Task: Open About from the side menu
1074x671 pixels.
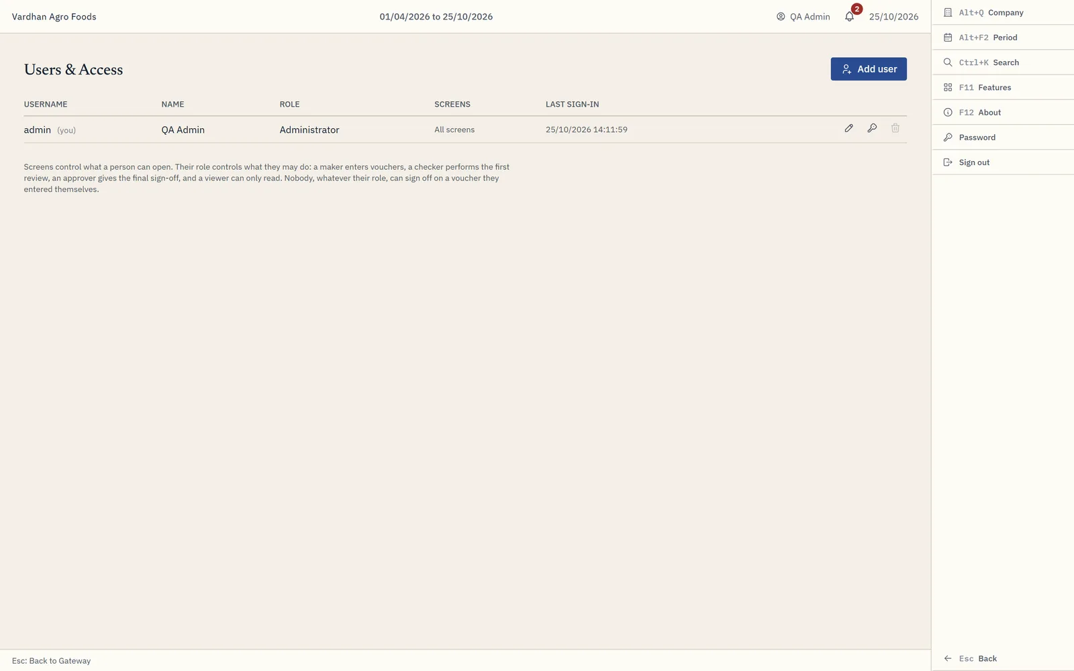Action: pos(1003,112)
